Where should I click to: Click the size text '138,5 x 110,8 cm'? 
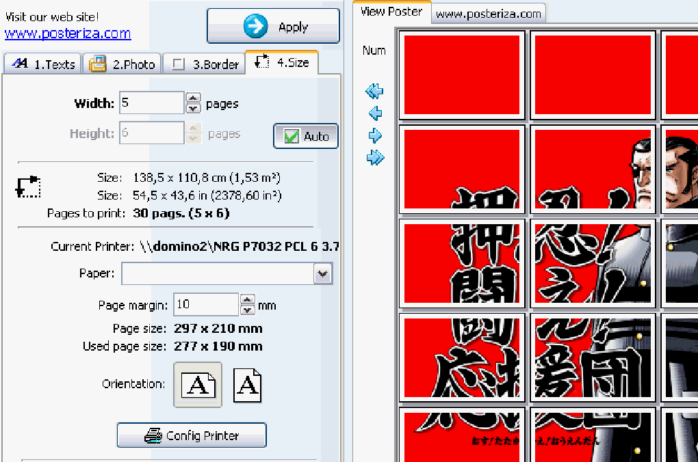click(180, 178)
